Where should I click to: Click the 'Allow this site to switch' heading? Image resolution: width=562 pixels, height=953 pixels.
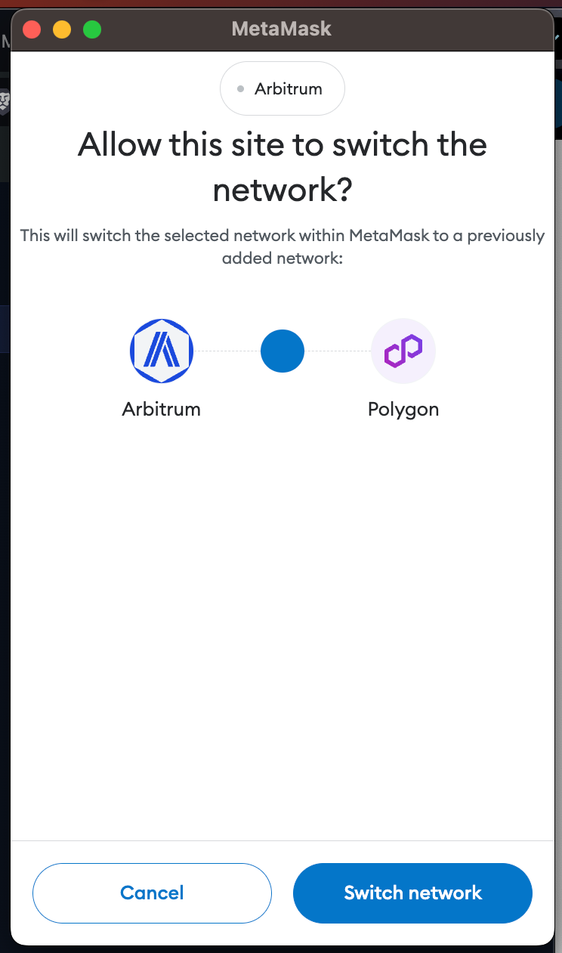click(x=283, y=168)
